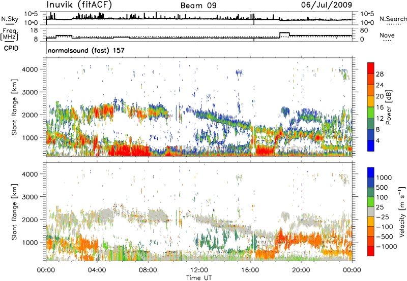
Task: Click the 'Inuvik (fitACF)' title text
Action: click(79, 5)
